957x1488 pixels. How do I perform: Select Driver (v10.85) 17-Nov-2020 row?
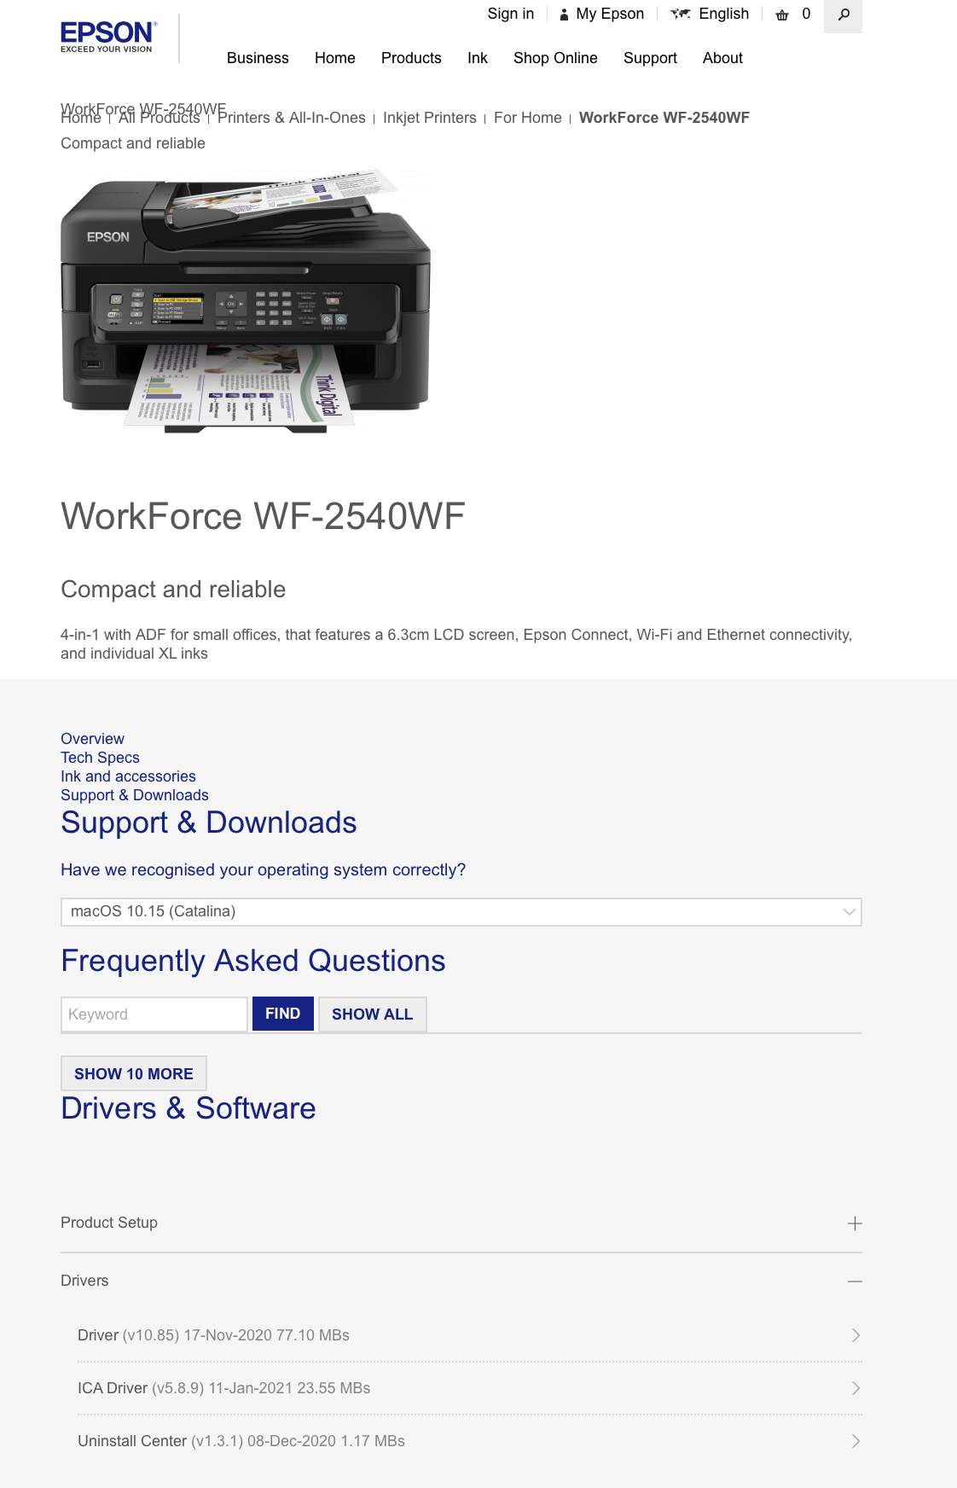point(470,1335)
